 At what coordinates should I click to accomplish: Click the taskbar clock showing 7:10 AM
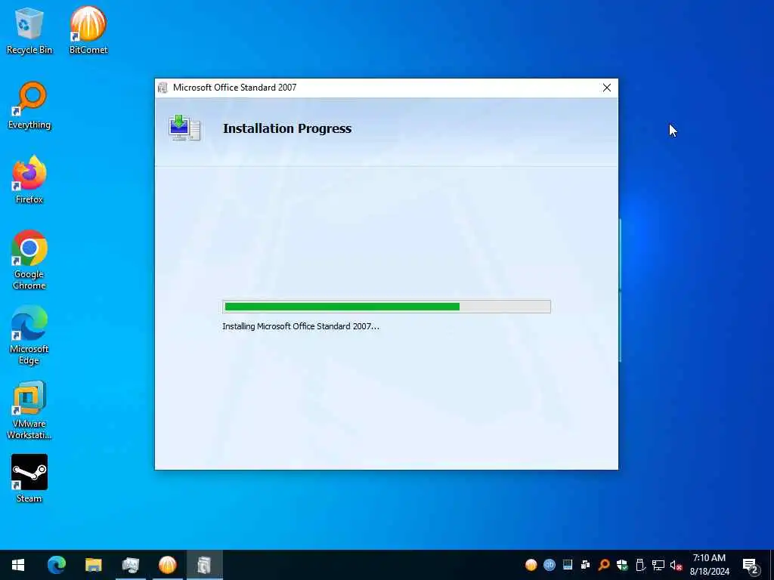[x=709, y=565]
